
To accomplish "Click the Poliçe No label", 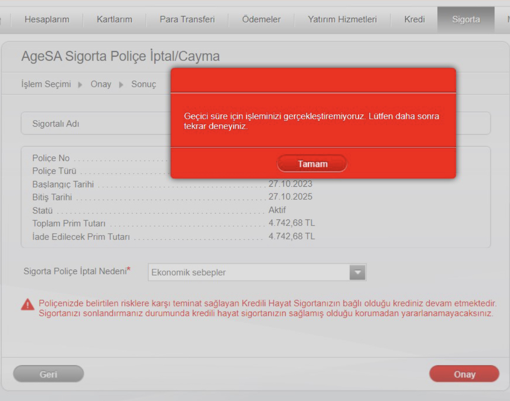I will 51,158.
